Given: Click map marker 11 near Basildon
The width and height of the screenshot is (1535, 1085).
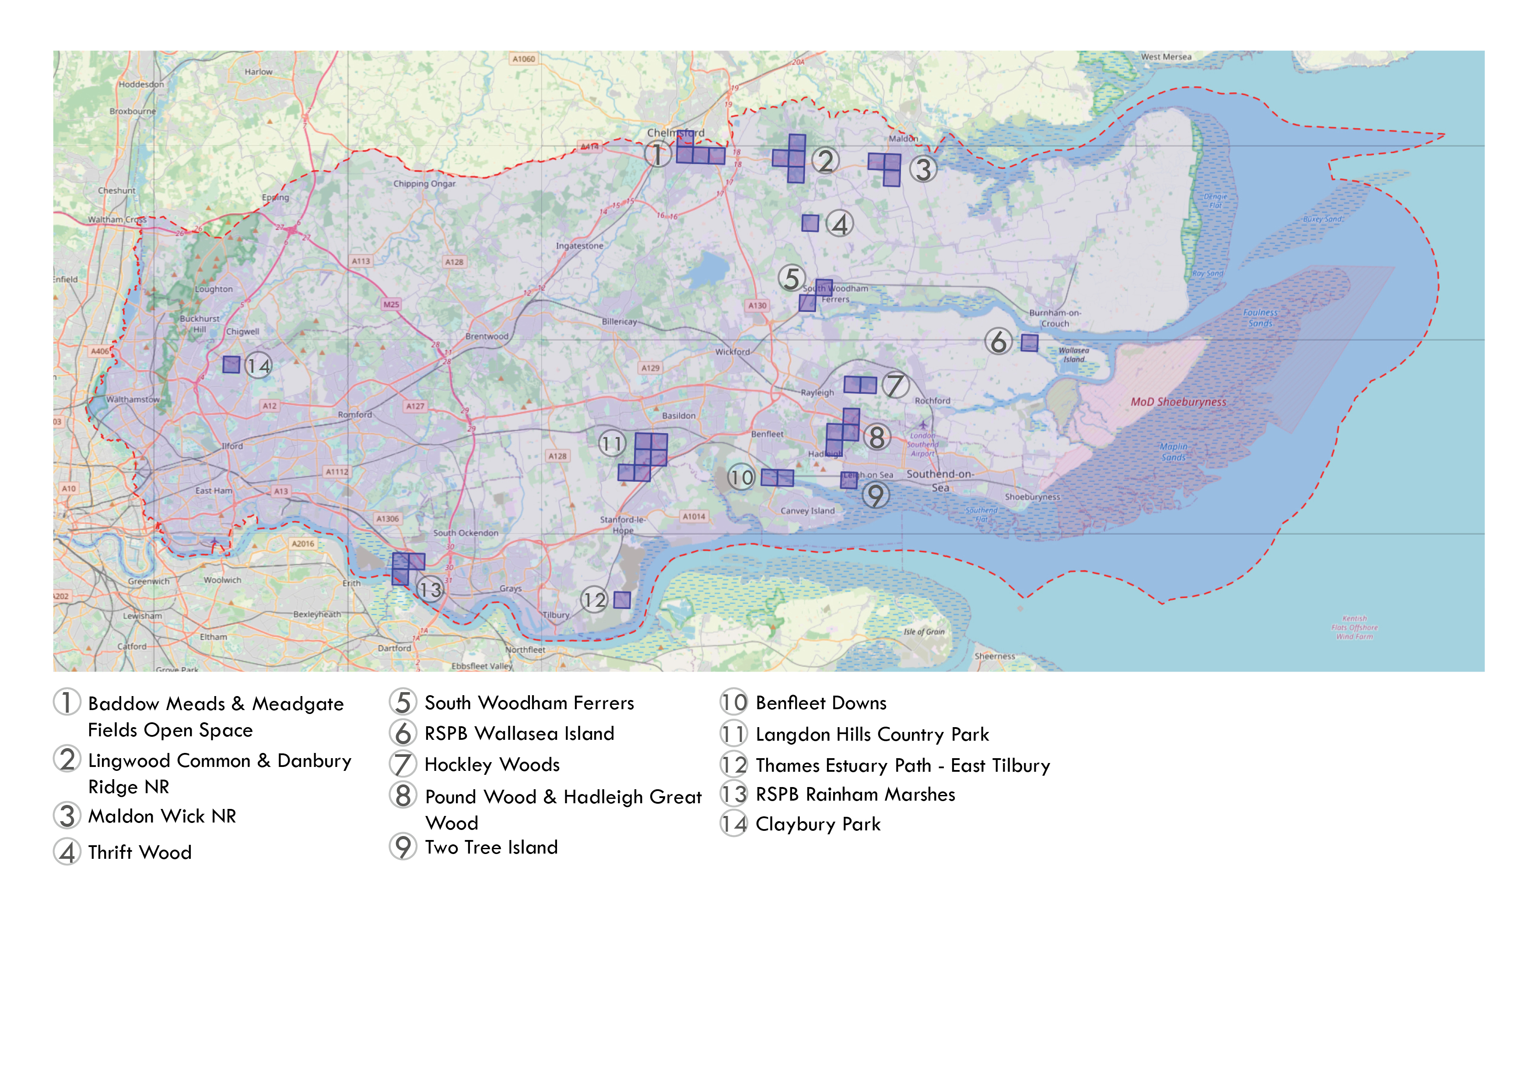Looking at the screenshot, I should click(612, 443).
